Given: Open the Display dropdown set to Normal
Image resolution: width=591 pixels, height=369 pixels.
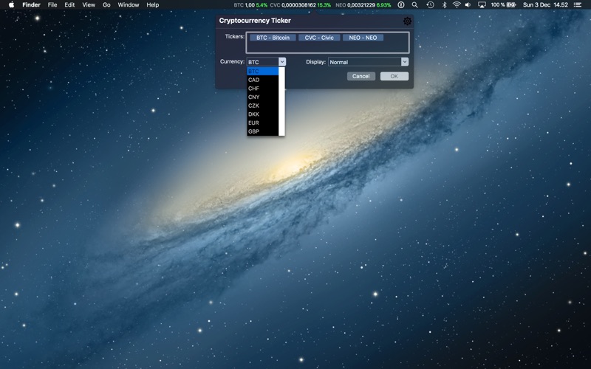Looking at the screenshot, I should coord(368,62).
